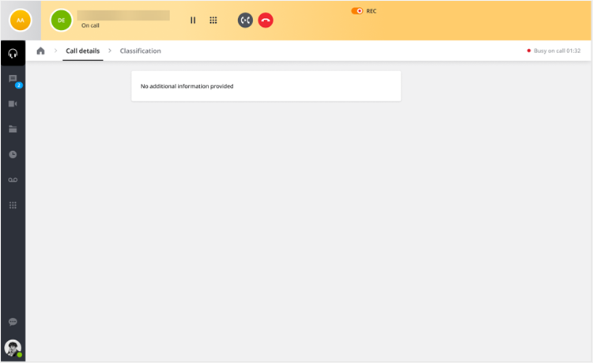Open the voicemail icon in sidebar
Image resolution: width=593 pixels, height=363 pixels.
tap(13, 180)
